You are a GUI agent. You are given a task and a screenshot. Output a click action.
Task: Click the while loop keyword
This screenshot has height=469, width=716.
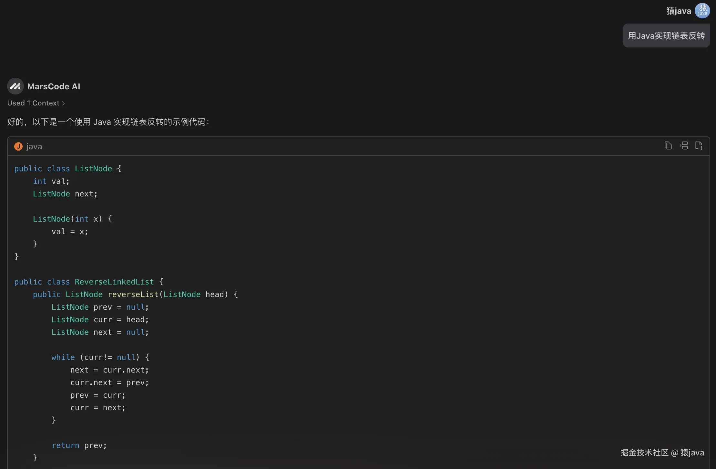coord(63,357)
